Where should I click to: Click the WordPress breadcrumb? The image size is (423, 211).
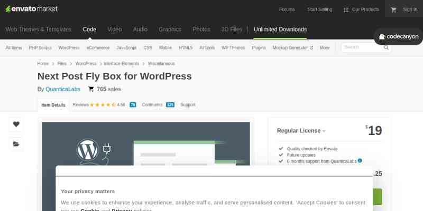pyautogui.click(x=86, y=63)
